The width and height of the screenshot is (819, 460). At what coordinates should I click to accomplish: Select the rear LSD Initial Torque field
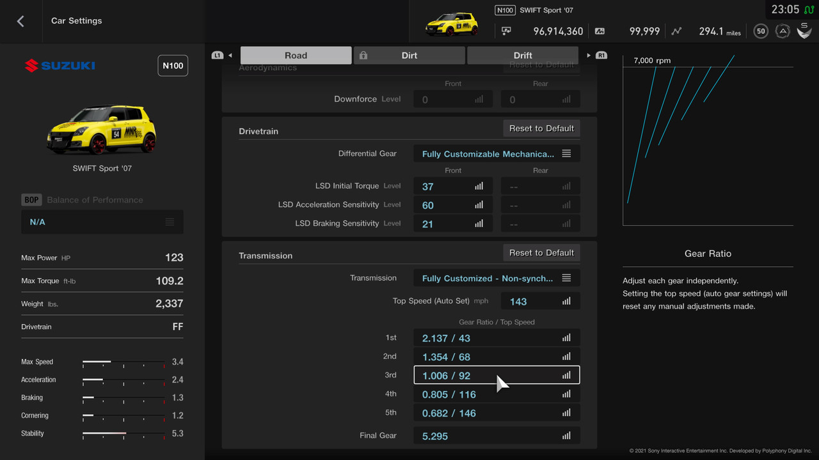point(541,187)
